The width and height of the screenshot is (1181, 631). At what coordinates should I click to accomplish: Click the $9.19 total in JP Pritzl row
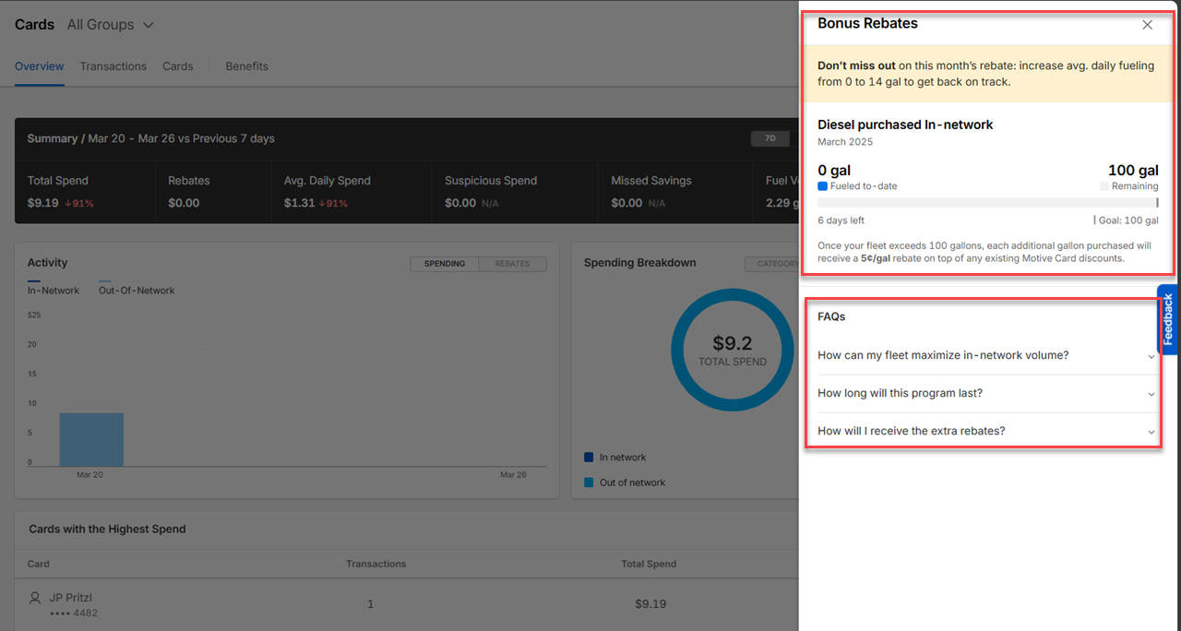pos(650,604)
